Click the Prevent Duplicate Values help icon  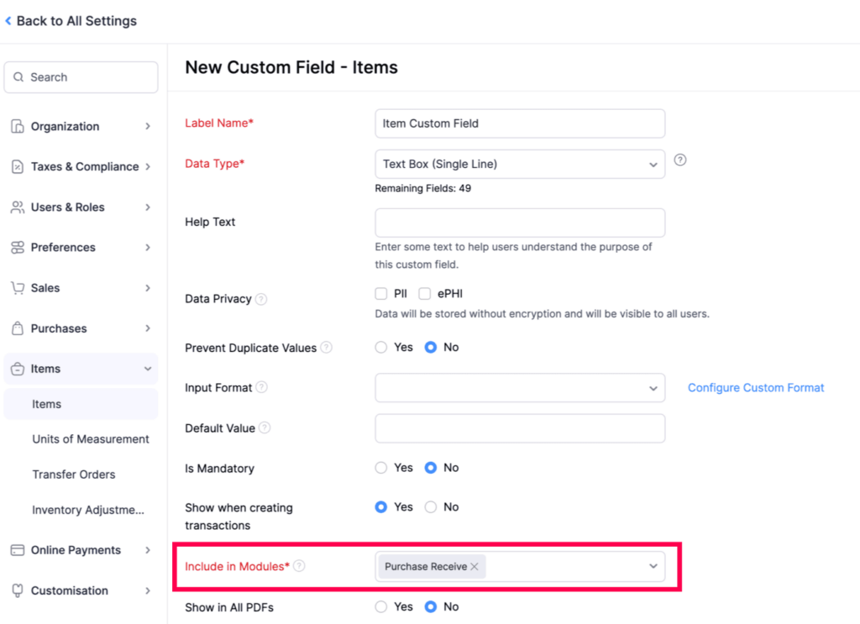pyautogui.click(x=326, y=348)
